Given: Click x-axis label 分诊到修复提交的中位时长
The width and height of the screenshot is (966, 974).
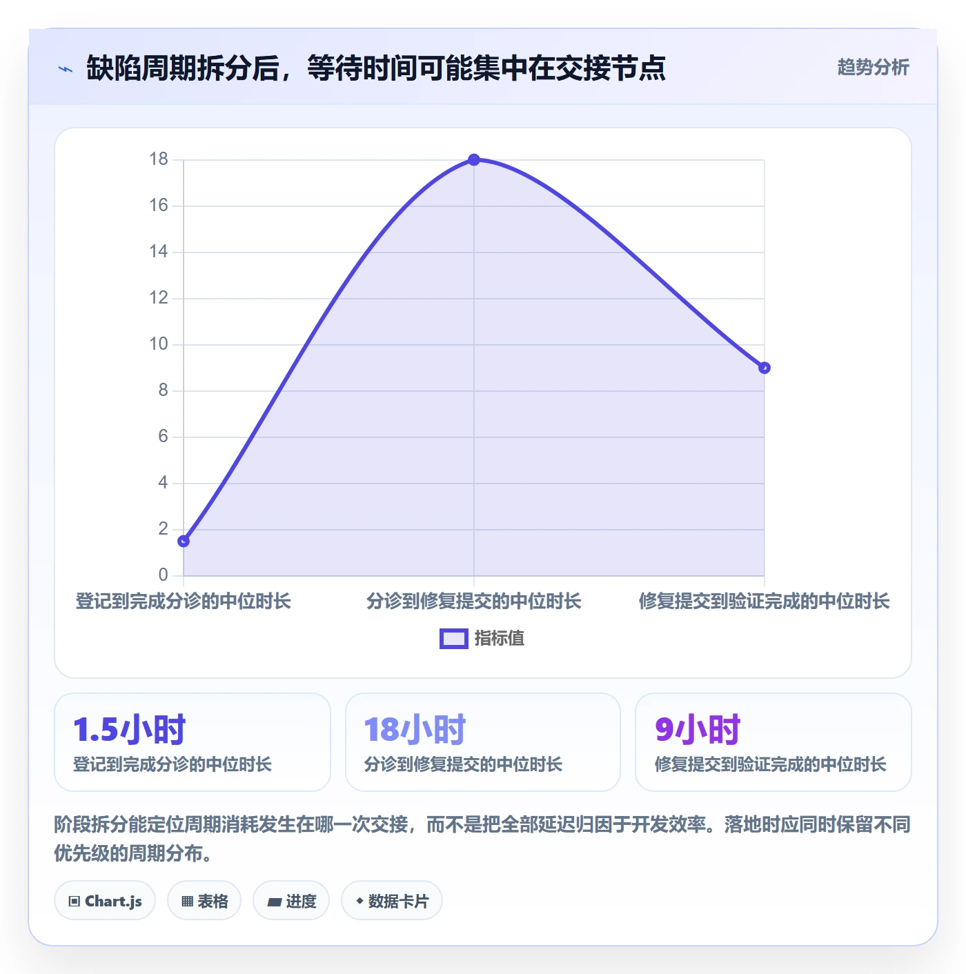Looking at the screenshot, I should click(474, 602).
